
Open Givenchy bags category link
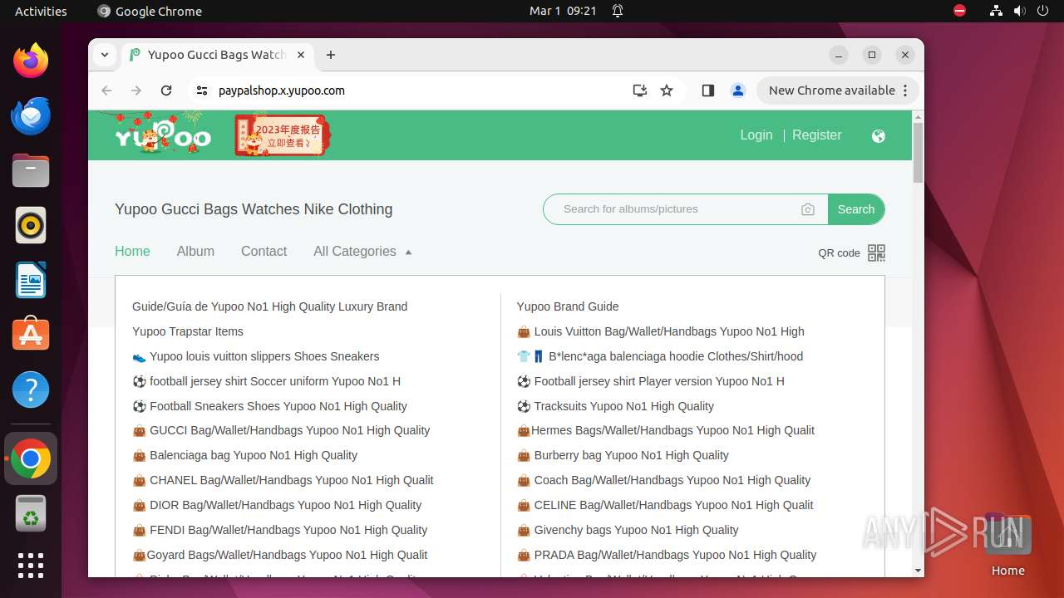point(628,530)
